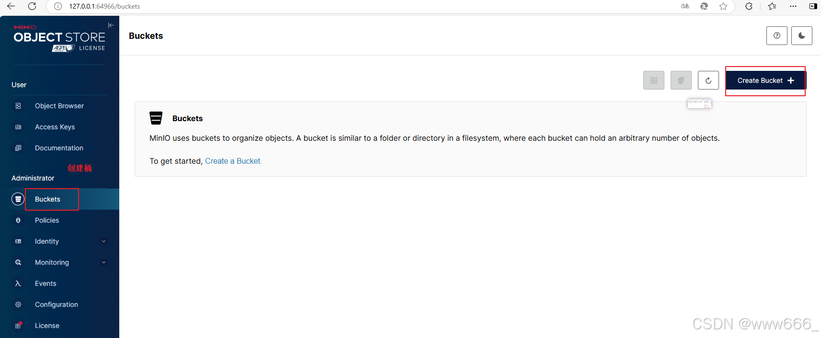The width and height of the screenshot is (821, 338).
Task: Click the bucket replication icon button
Action: (681, 80)
